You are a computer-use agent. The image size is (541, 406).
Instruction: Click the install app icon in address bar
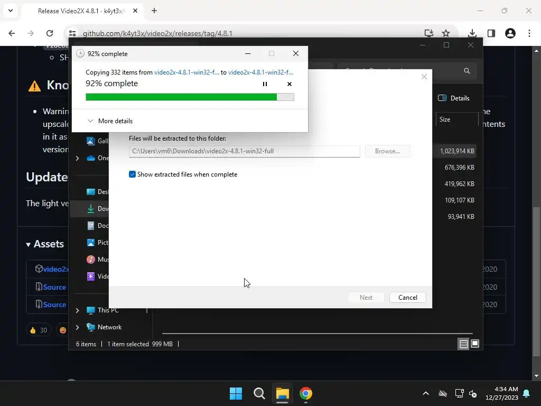click(429, 33)
